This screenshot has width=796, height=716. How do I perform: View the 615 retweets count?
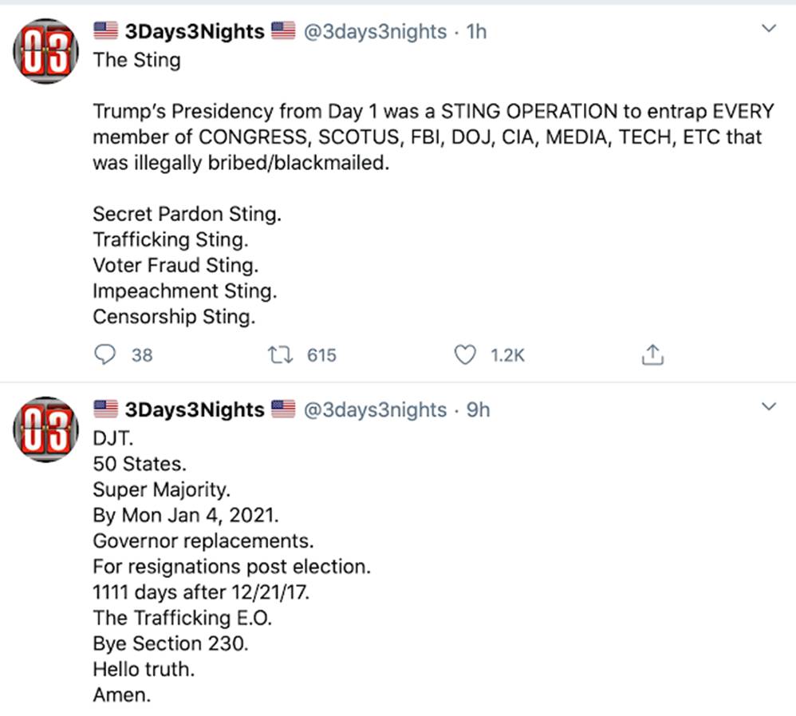(322, 355)
